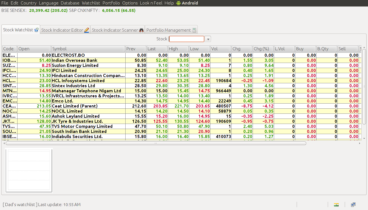This screenshot has width=368, height=210.
Task: Click the horizontal scrollbar below the table
Action: [155, 143]
